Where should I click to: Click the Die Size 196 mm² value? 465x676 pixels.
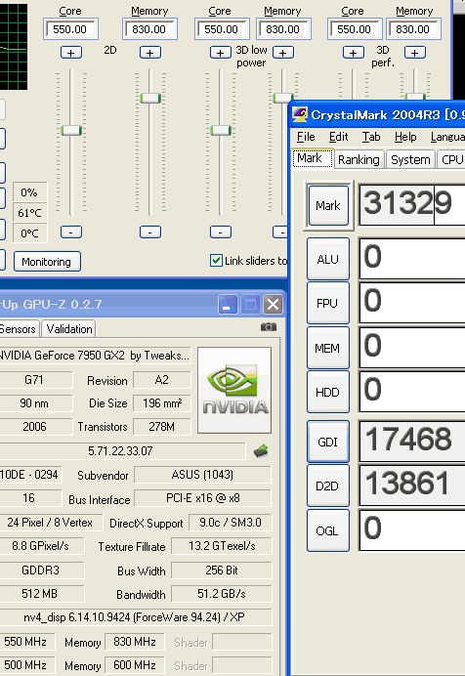tap(162, 403)
